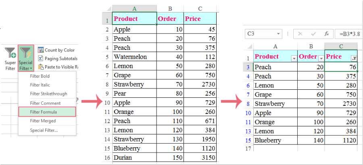Click the Super Filter funnel icon
363x165 pixels.
tap(10, 53)
